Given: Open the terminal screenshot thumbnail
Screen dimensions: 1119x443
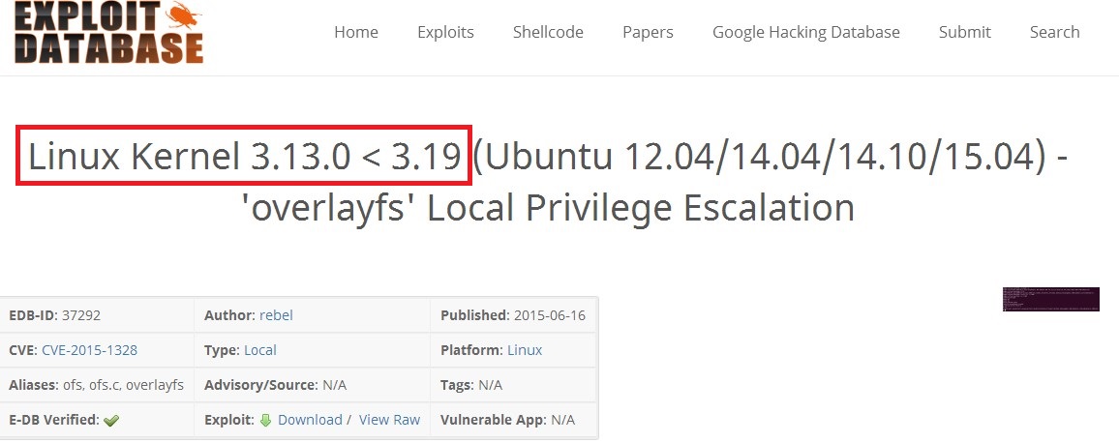Looking at the screenshot, I should click(1050, 299).
